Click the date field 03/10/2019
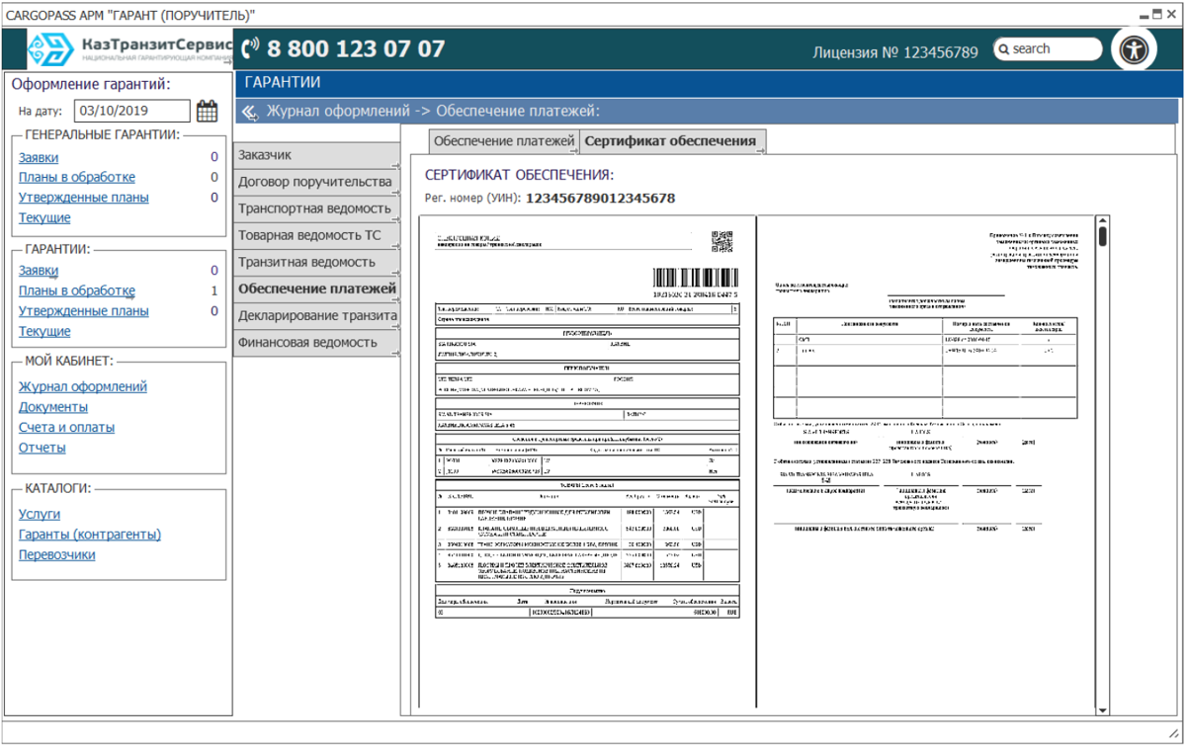This screenshot has width=1186, height=746. point(132,112)
